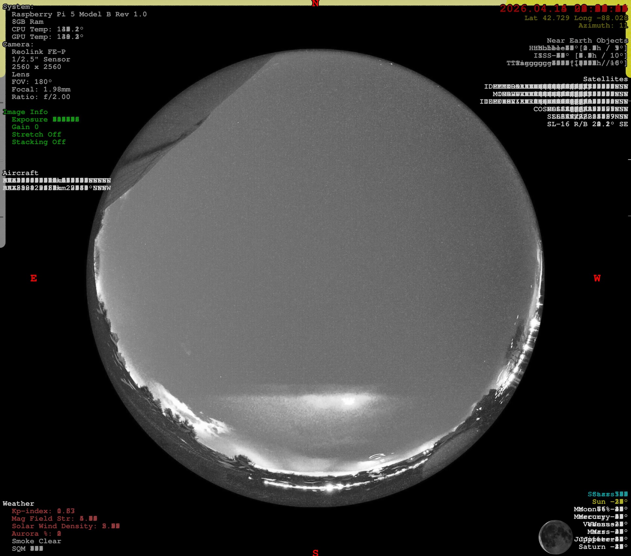Click the red N compass marker
The height and width of the screenshot is (556, 631).
pyautogui.click(x=315, y=4)
